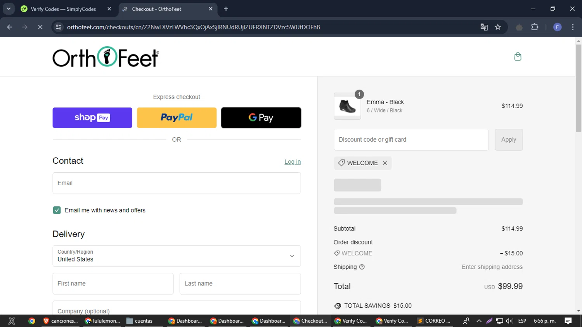The image size is (582, 327).
Task: View site information icon in address bar
Action: click(59, 27)
